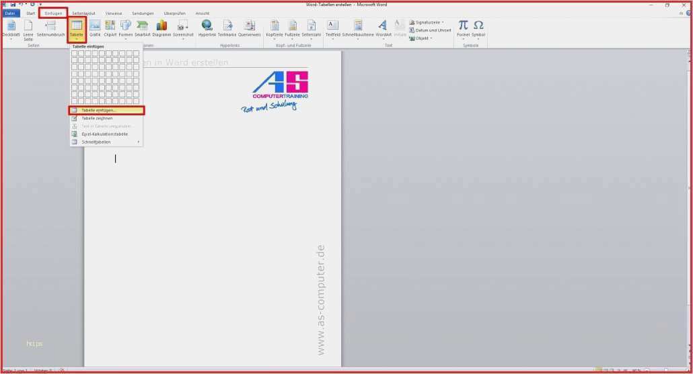This screenshot has height=374, width=693.
Task: Click the Diagramm chart icon
Action: pyautogui.click(x=161, y=28)
